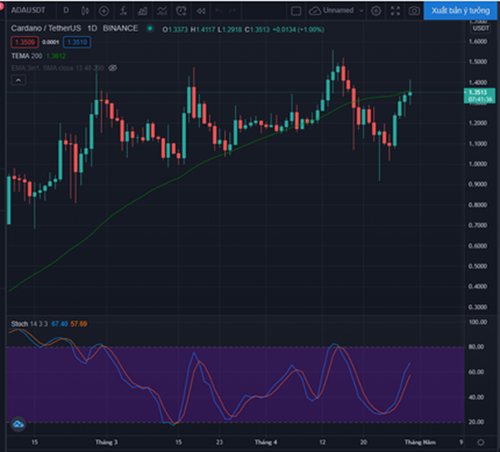Open the USDT currency selector
This screenshot has width=500, height=452.
[x=479, y=28]
